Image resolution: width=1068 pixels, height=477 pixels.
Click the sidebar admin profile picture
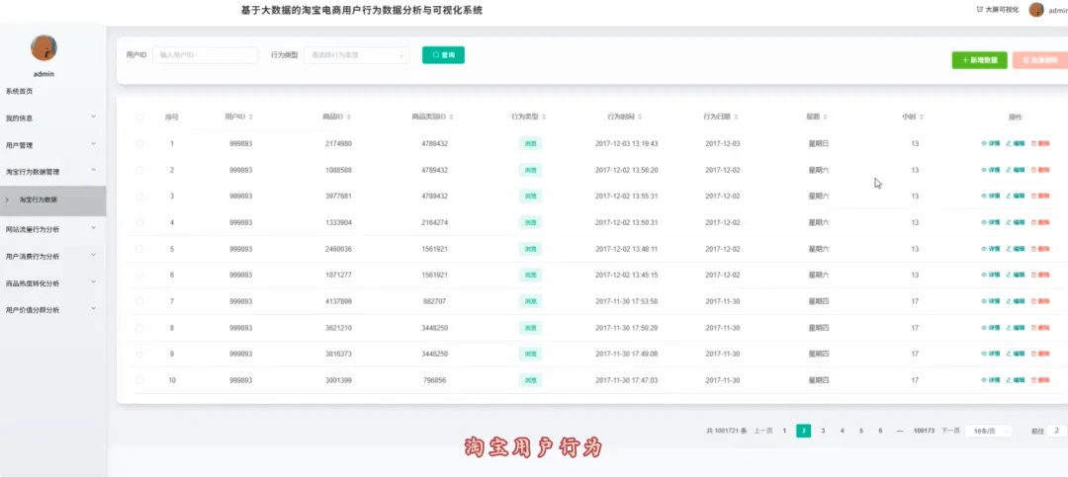pyautogui.click(x=44, y=47)
